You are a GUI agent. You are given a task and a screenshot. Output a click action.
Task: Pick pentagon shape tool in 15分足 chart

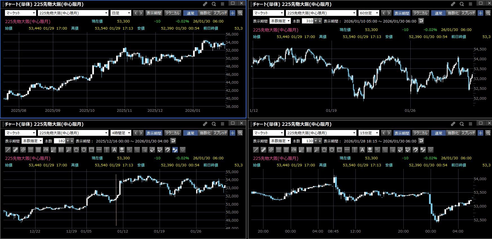tap(324, 150)
